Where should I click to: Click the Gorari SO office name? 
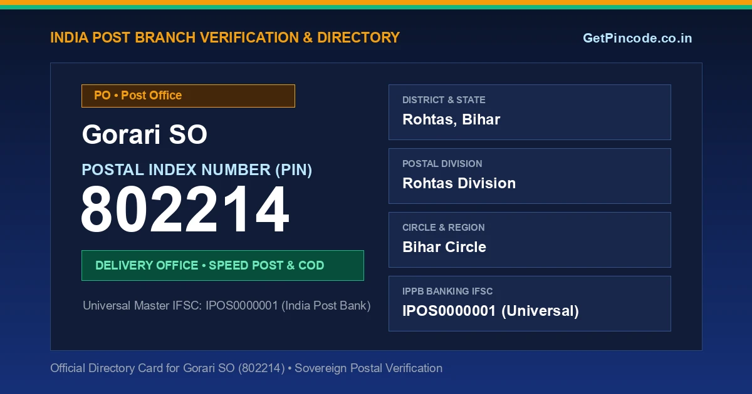145,134
